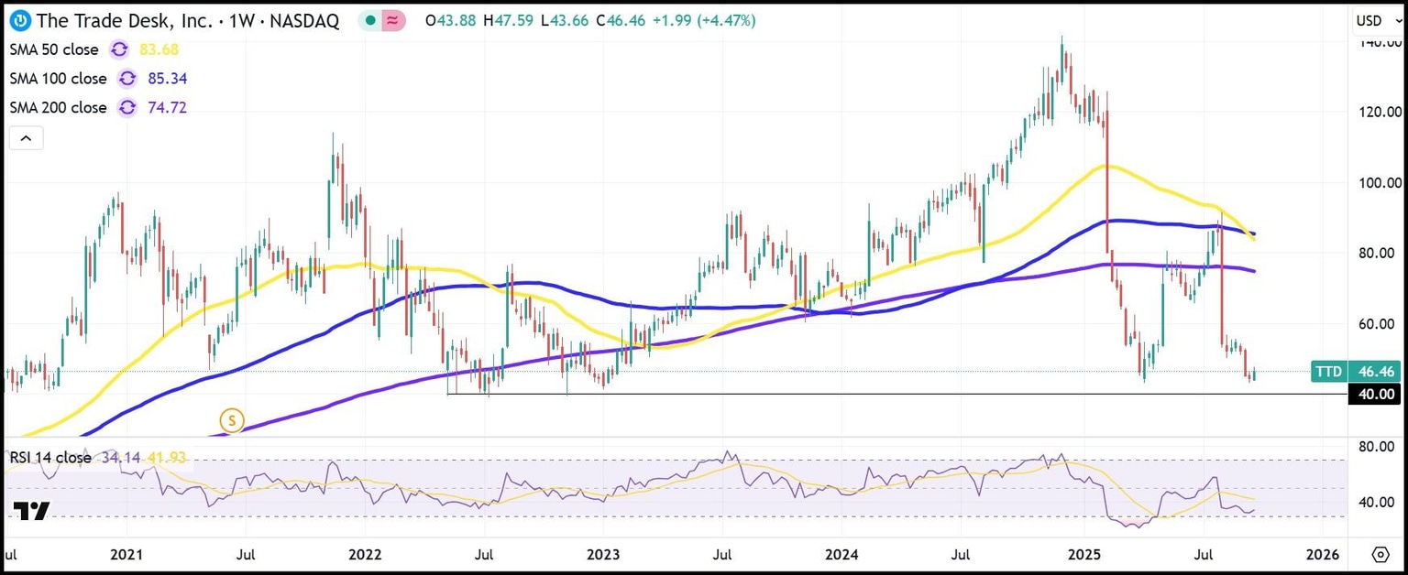Click the pink approximate data icon
1408x575 pixels.
[394, 20]
